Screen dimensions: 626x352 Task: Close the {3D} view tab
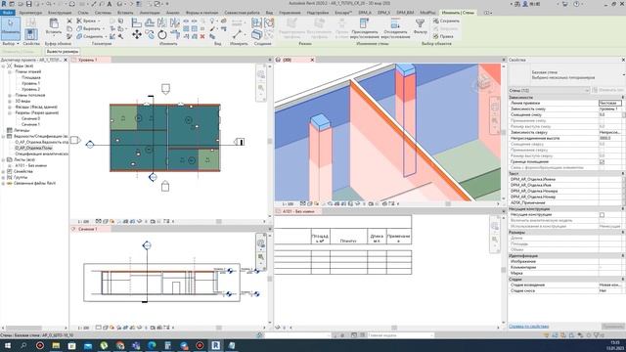pos(312,60)
